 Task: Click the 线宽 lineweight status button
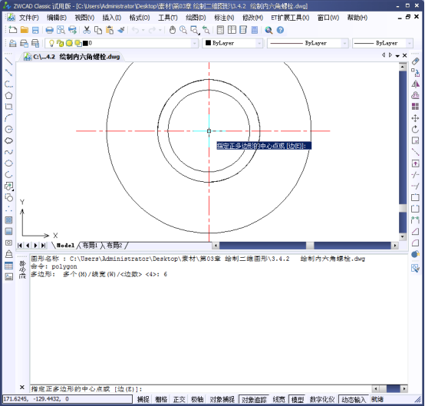click(278, 399)
